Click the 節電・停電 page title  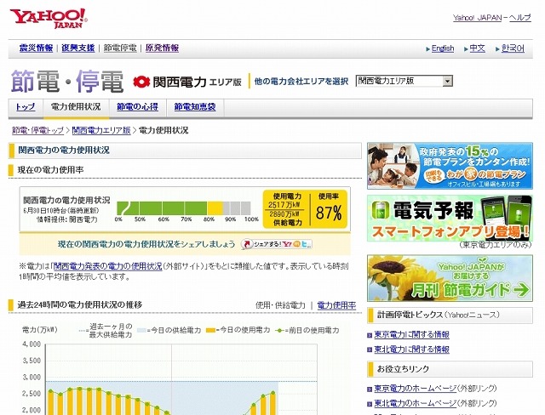(x=67, y=81)
